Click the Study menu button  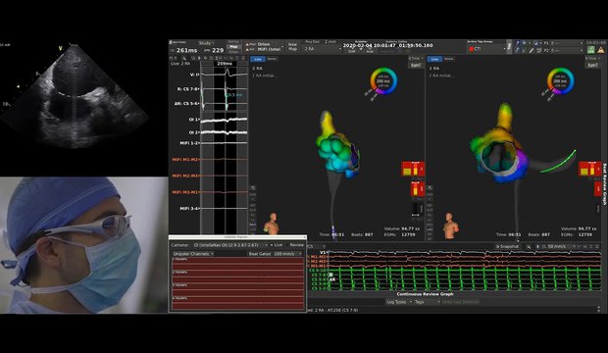point(206,43)
